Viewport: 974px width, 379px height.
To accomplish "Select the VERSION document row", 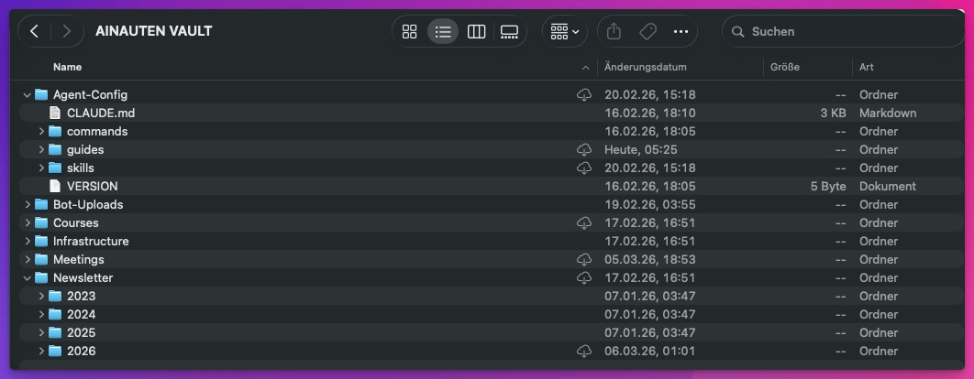I will point(92,186).
